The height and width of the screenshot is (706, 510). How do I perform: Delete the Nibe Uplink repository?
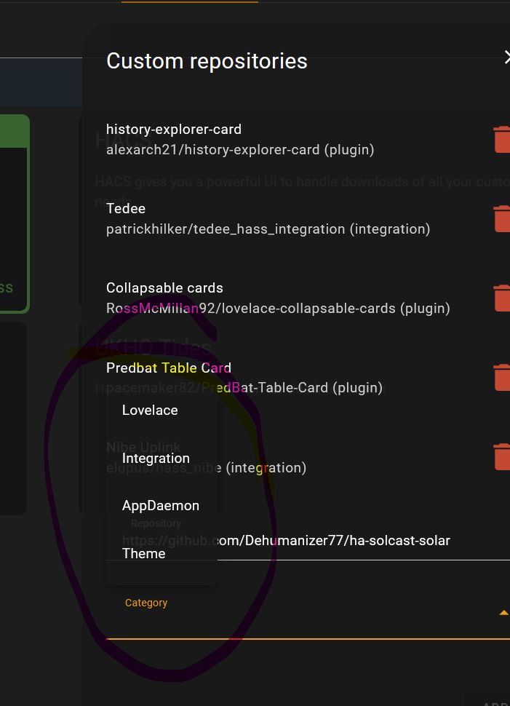(502, 456)
